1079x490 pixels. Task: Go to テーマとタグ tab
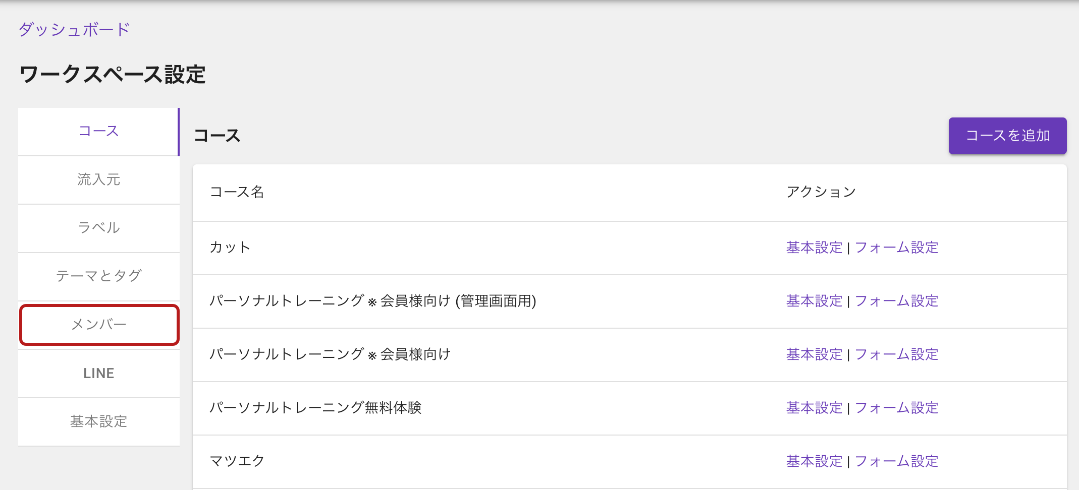coord(98,277)
